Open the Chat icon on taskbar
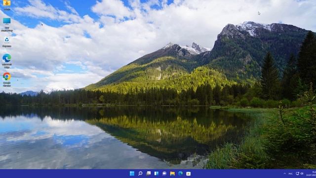The image size is (316, 178). tap(164, 174)
